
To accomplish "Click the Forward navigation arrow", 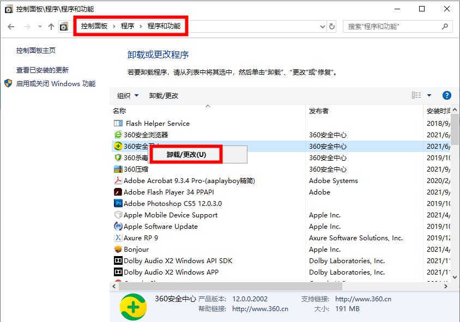I will point(27,27).
